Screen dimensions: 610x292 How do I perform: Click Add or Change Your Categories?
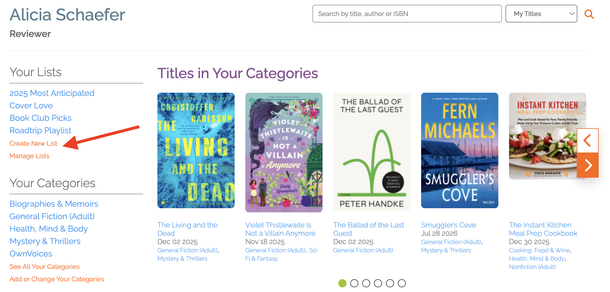click(57, 279)
